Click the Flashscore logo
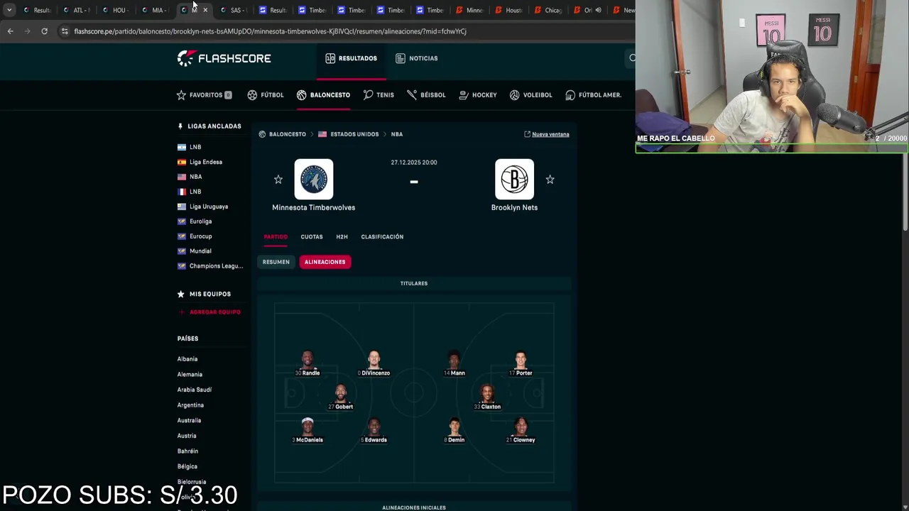Image resolution: width=909 pixels, height=511 pixels. 224,58
